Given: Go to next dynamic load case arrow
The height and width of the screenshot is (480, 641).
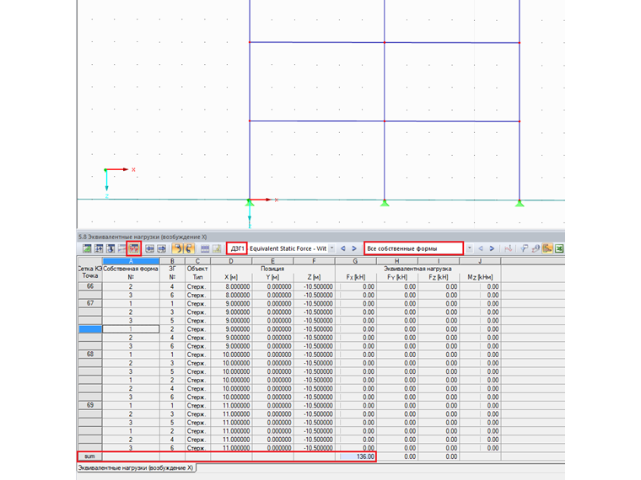Looking at the screenshot, I should point(354,248).
